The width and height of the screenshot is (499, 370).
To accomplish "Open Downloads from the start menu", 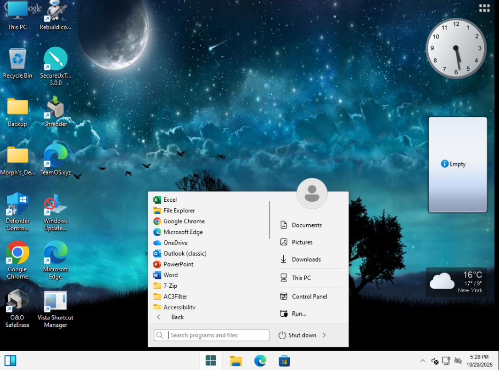I will (306, 259).
